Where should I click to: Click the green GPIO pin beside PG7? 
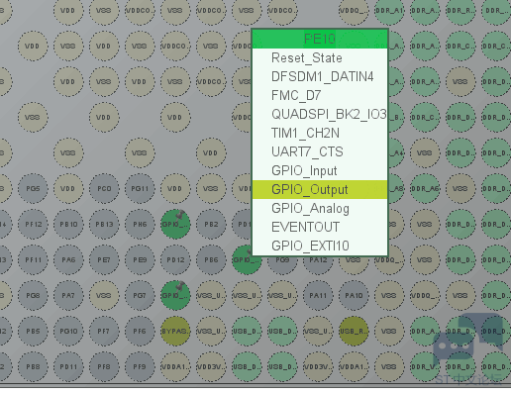[175, 295]
